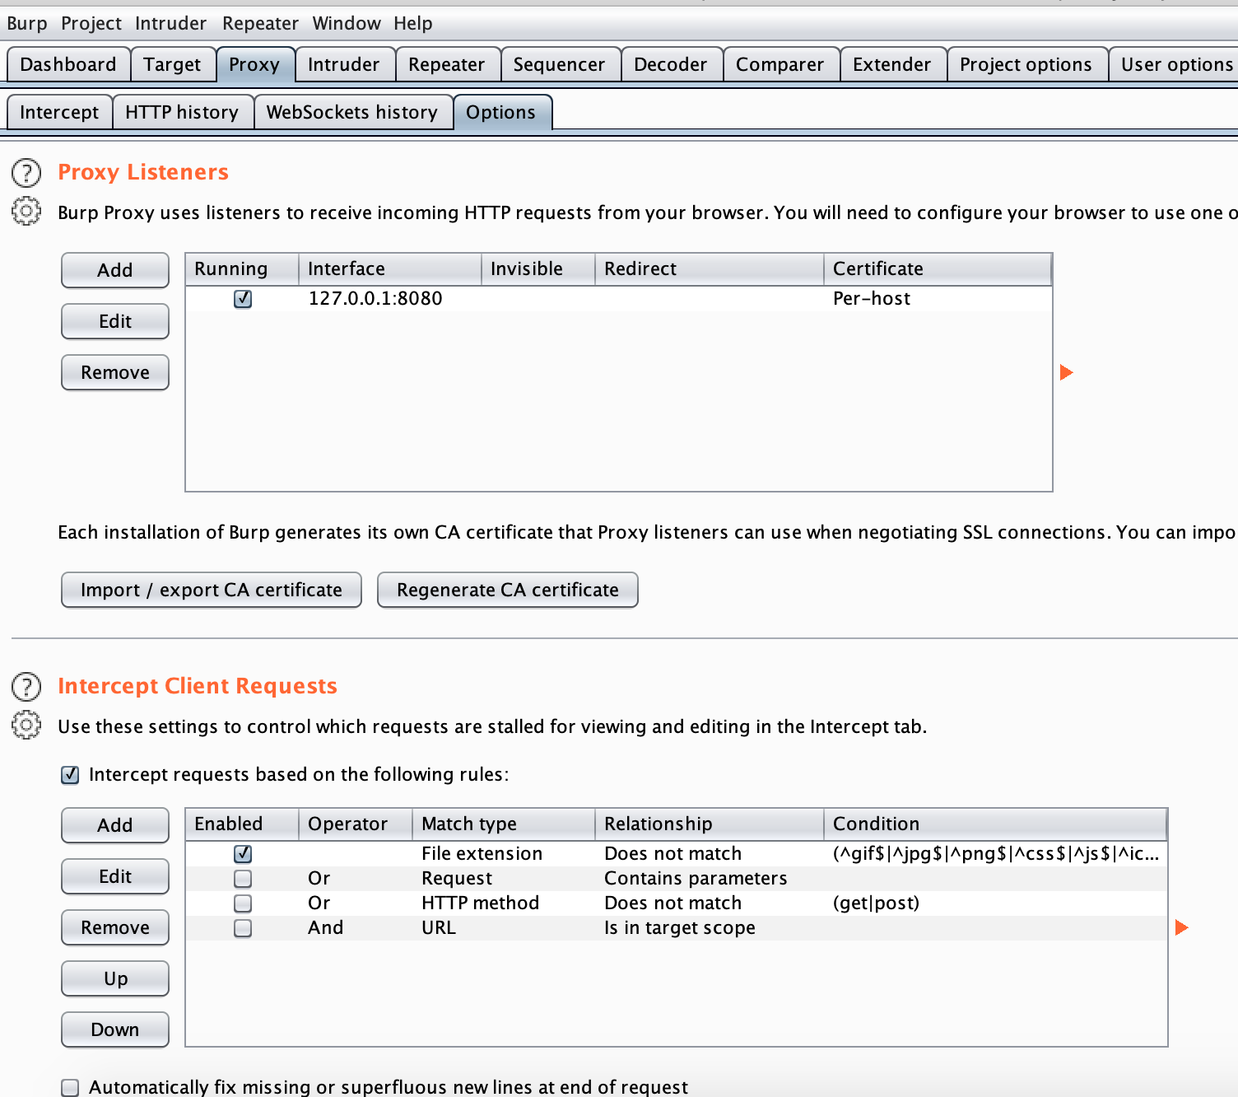This screenshot has height=1097, width=1238.
Task: Disable the File extension intercept rule
Action: [x=243, y=854]
